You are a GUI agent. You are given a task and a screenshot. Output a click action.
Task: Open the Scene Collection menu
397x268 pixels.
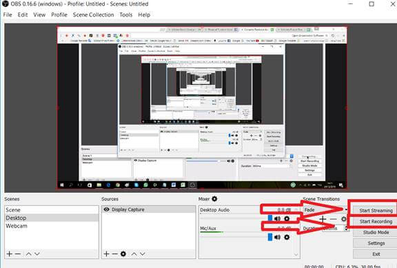tap(94, 14)
